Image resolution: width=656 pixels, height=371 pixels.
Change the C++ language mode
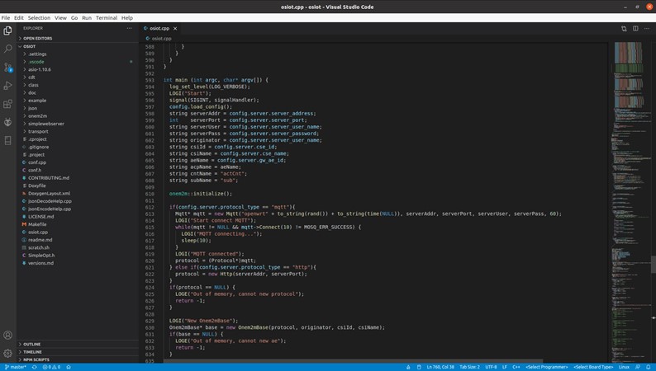(516, 367)
